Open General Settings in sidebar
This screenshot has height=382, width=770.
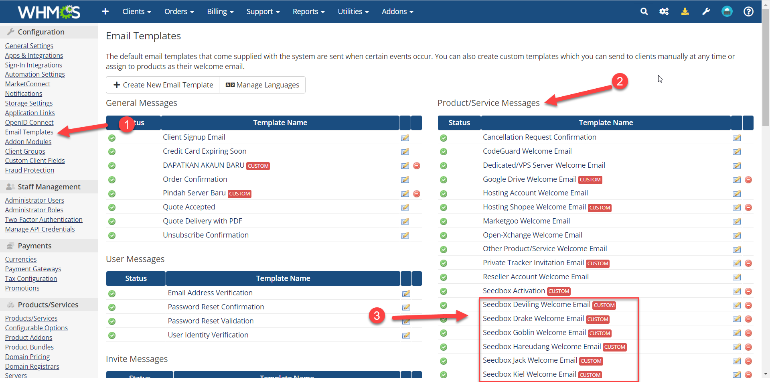[x=29, y=46]
